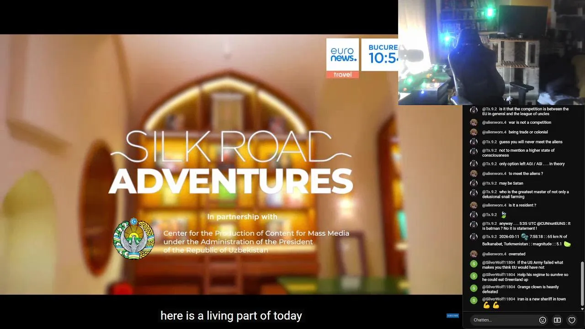Open avatar on 'who is the greatest master' message
Image resolution: width=585 pixels, height=329 pixels.
pyautogui.click(x=473, y=193)
